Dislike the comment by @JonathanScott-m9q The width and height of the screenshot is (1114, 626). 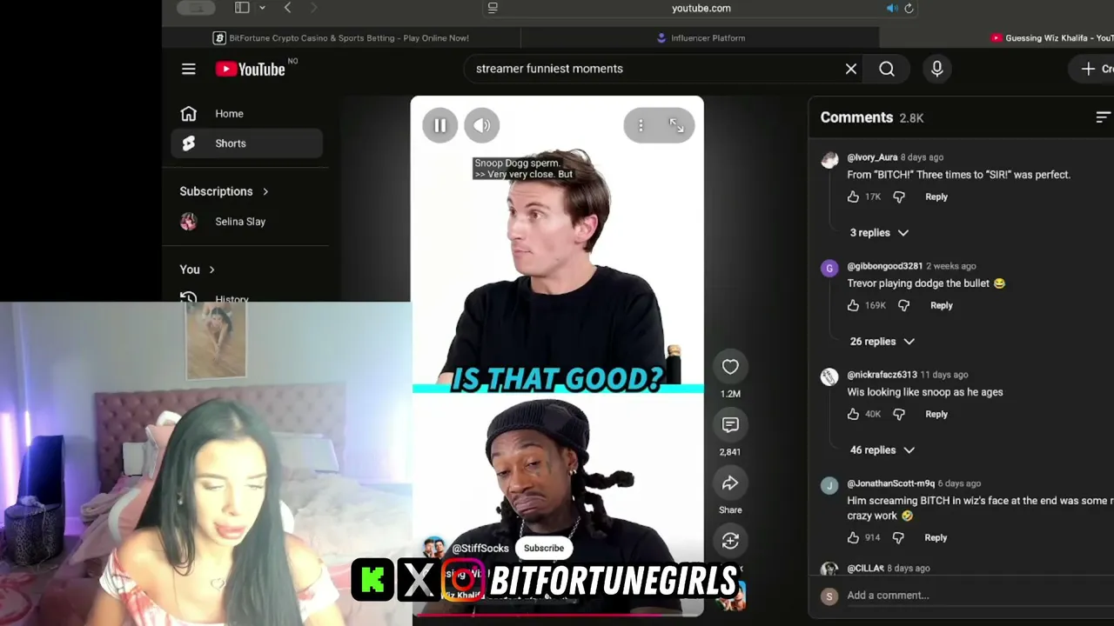(x=898, y=538)
